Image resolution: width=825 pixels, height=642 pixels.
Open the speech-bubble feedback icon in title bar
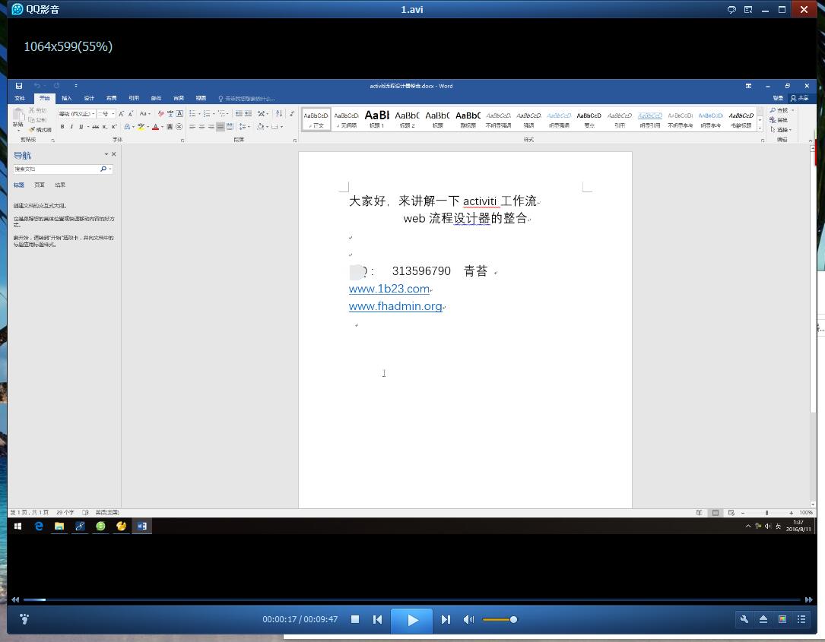point(731,10)
